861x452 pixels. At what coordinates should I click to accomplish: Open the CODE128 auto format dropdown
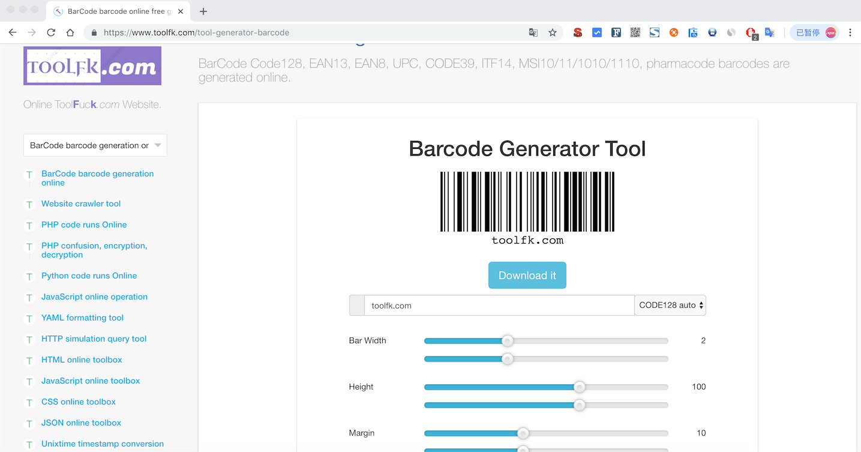coord(670,306)
